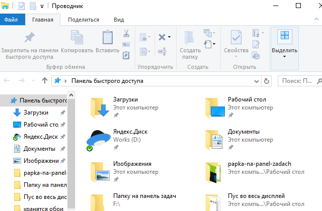Click the address bar path Панель быстрого доступа

click(x=107, y=81)
